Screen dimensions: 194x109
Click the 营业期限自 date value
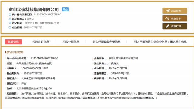33,73
